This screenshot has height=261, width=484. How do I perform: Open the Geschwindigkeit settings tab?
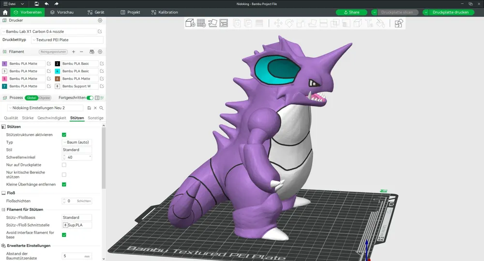(52, 118)
